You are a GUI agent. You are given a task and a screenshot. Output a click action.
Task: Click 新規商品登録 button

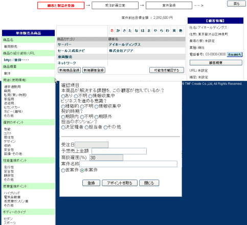[69, 70]
